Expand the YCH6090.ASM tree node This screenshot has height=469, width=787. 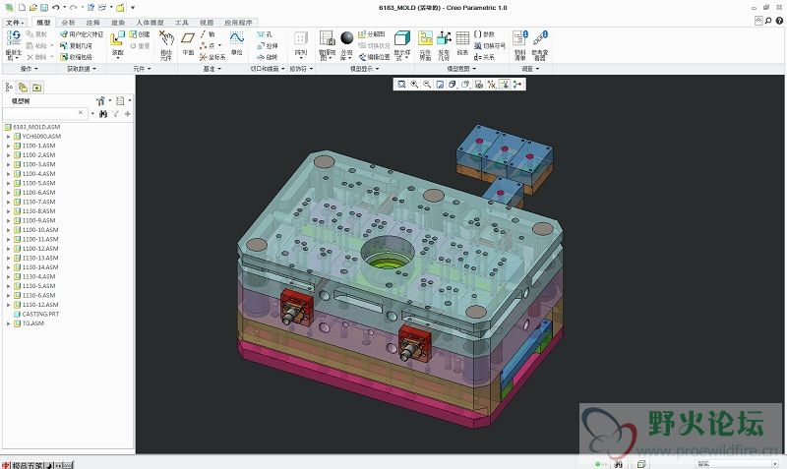coord(9,137)
